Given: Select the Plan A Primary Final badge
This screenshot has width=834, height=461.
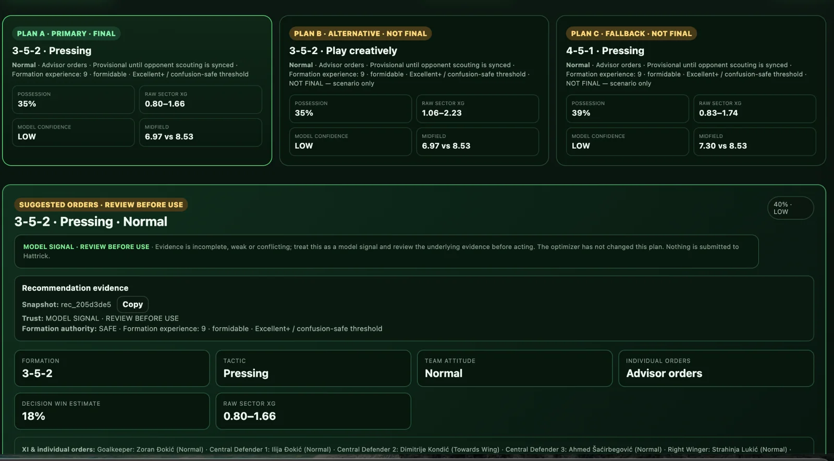Looking at the screenshot, I should (x=66, y=33).
